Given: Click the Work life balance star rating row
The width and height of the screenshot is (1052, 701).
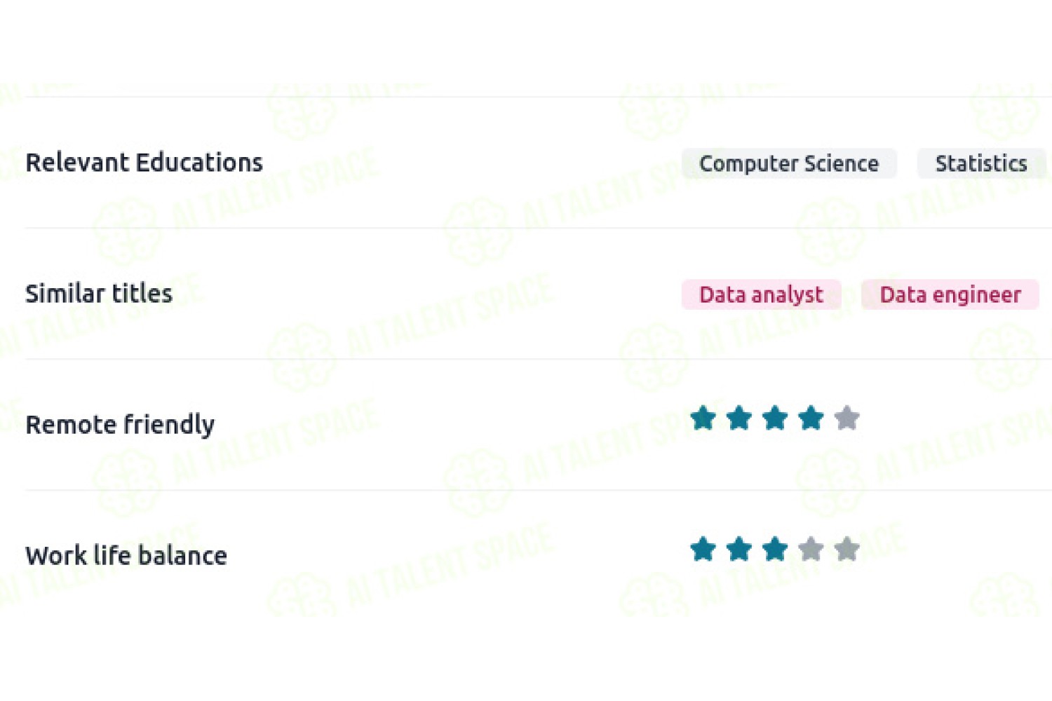Looking at the screenshot, I should pyautogui.click(x=775, y=550).
